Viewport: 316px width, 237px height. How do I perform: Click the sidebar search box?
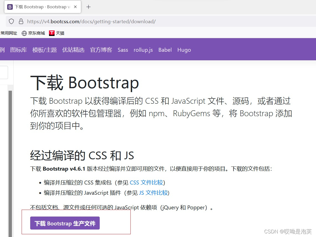click(4, 72)
